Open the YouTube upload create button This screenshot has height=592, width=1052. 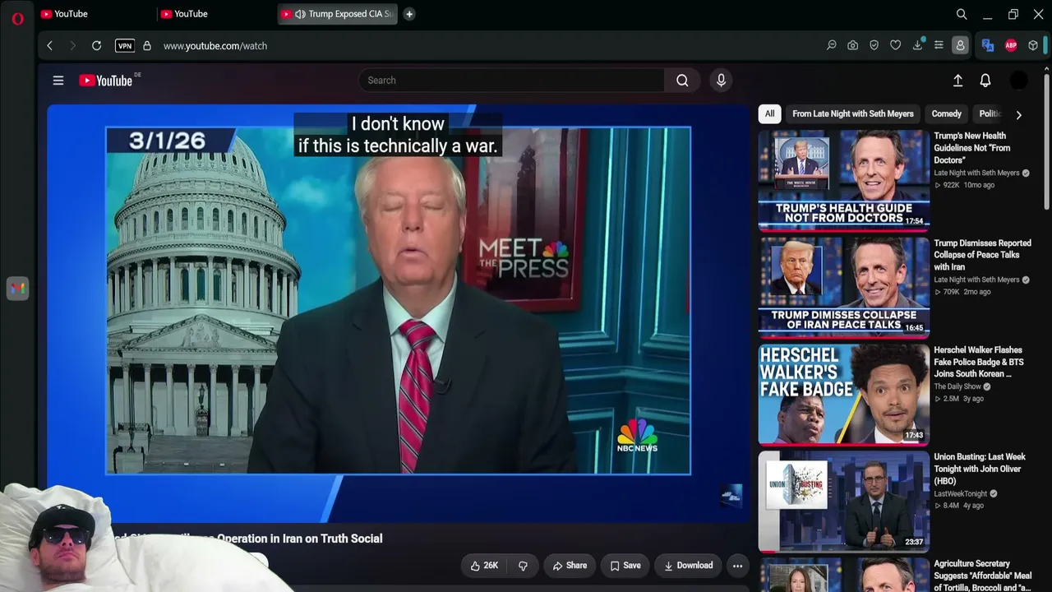[957, 81]
